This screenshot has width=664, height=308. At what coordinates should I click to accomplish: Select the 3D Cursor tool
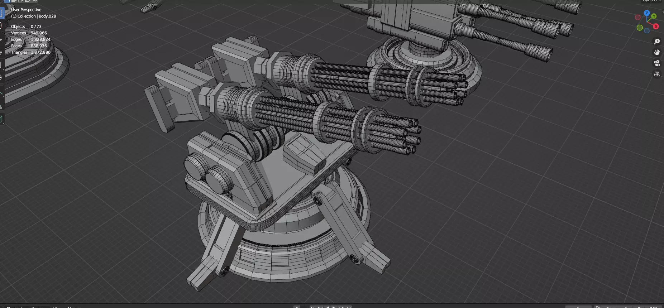point(1,25)
